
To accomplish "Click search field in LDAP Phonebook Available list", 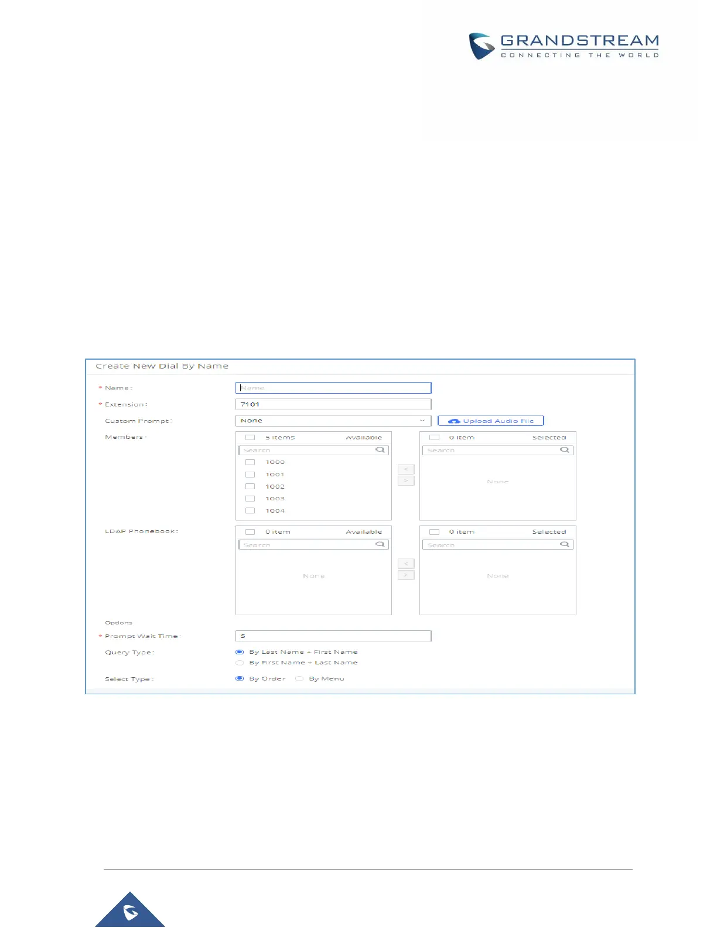I will (313, 544).
